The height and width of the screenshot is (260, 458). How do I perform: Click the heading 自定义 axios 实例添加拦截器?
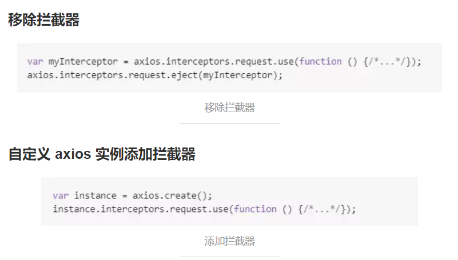(102, 154)
